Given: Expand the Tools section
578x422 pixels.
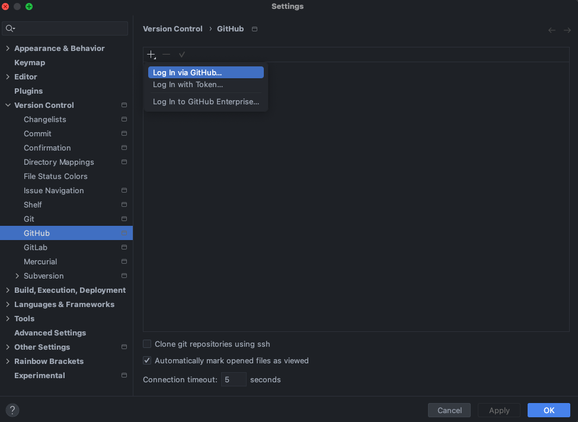Looking at the screenshot, I should tap(8, 318).
